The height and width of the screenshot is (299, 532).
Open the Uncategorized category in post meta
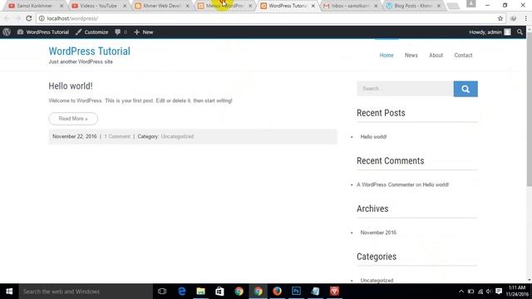tap(177, 136)
